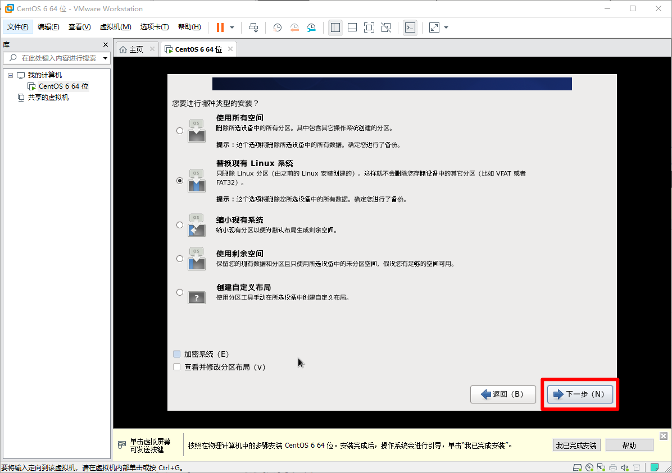
Task: Open the 虚拟机(M) menu
Action: 115,27
